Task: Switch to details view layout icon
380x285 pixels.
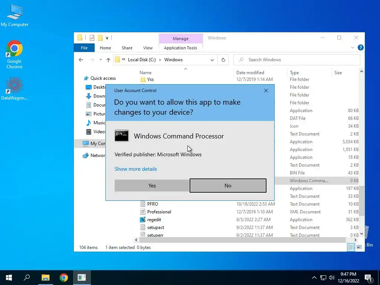Action: (351, 247)
